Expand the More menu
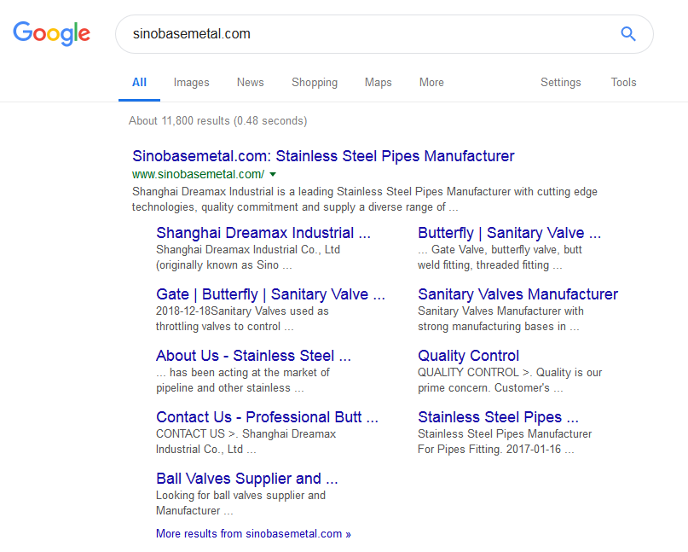The width and height of the screenshot is (688, 552). click(x=431, y=83)
